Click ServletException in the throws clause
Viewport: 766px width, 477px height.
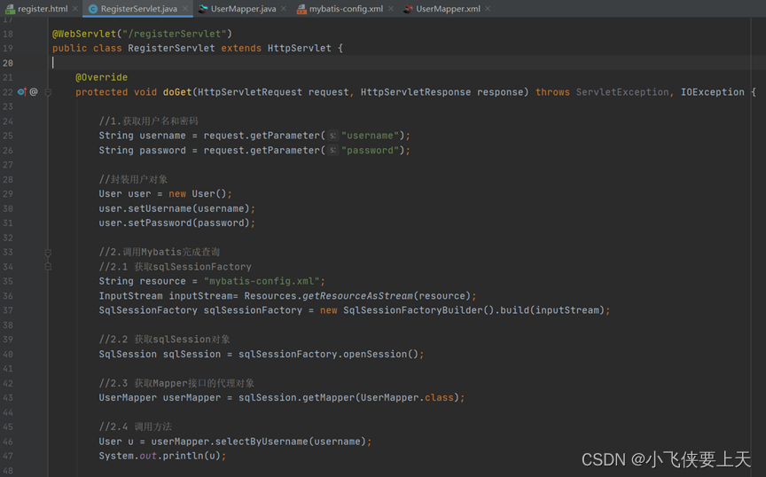pyautogui.click(x=621, y=92)
